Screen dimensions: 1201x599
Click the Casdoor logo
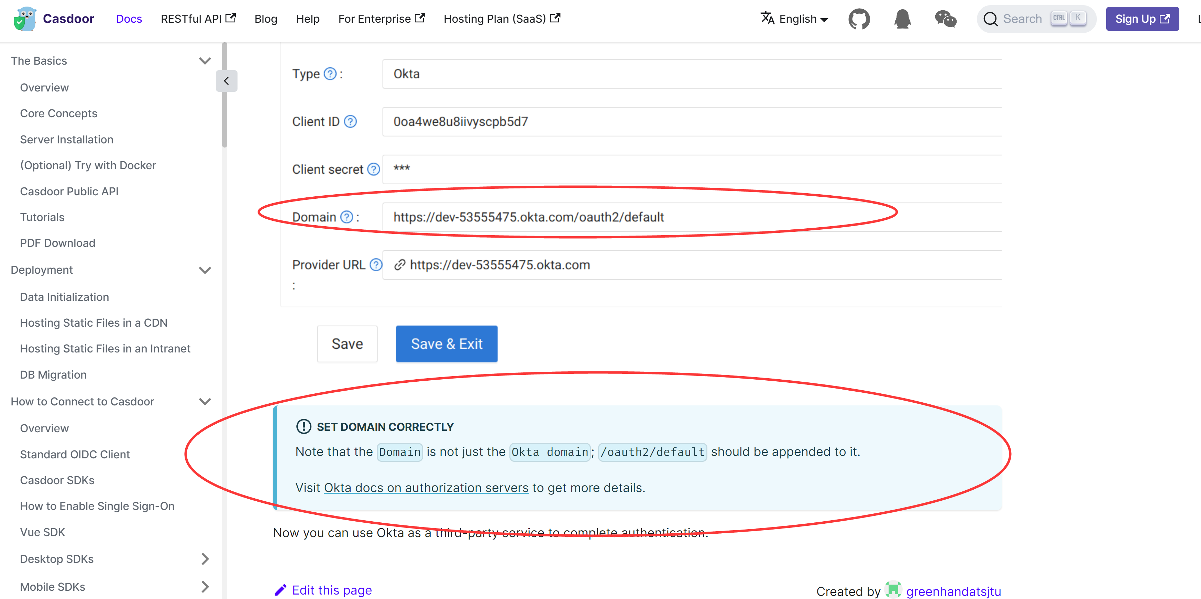[x=25, y=19]
